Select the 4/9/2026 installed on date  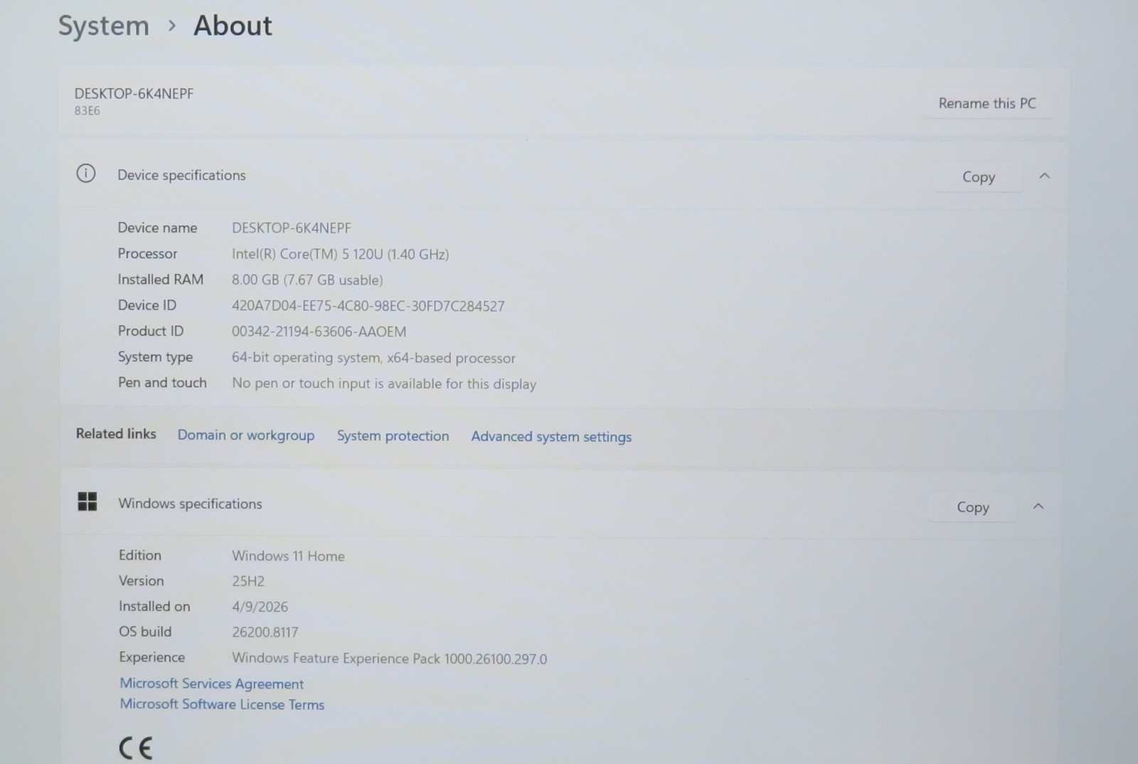(260, 607)
